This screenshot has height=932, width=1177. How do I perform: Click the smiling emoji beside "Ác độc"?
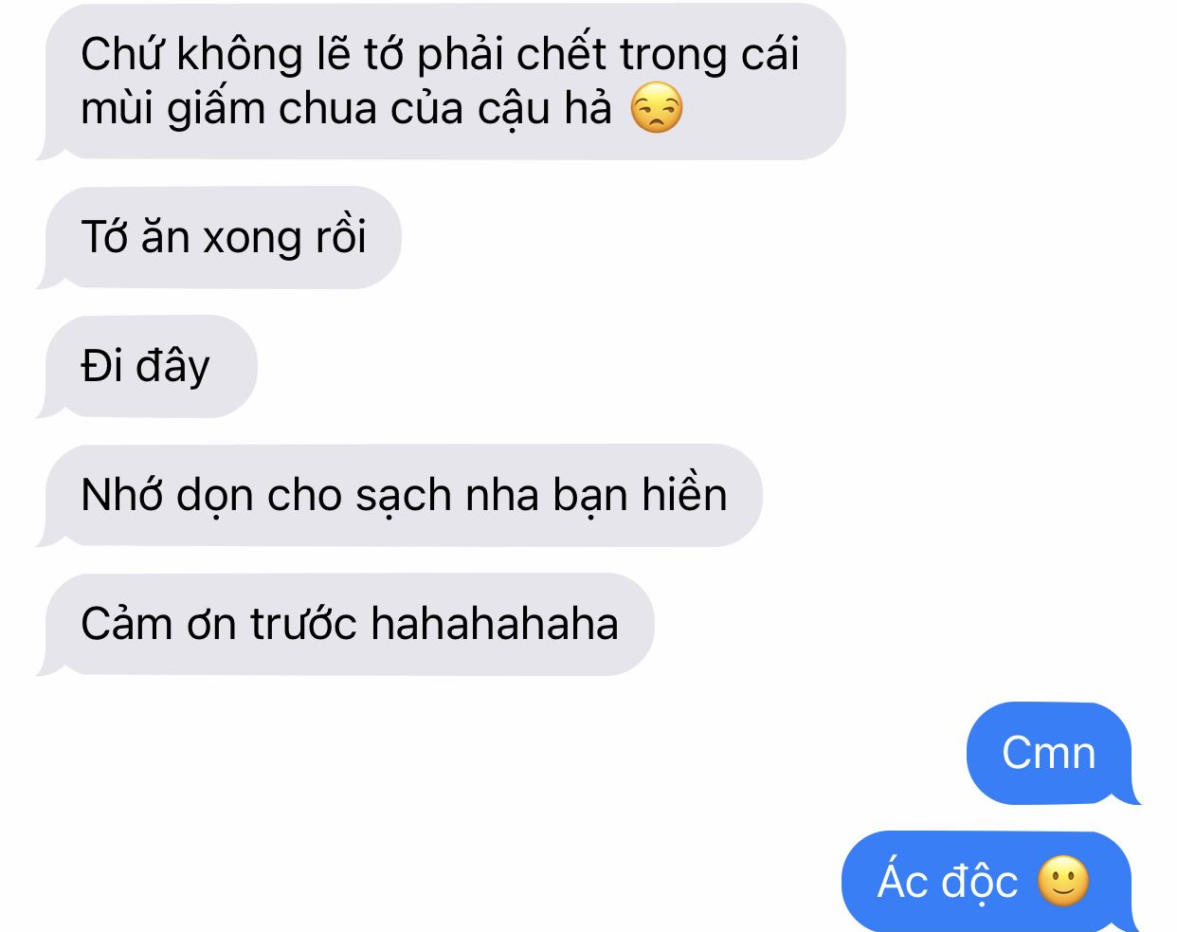tap(1063, 882)
